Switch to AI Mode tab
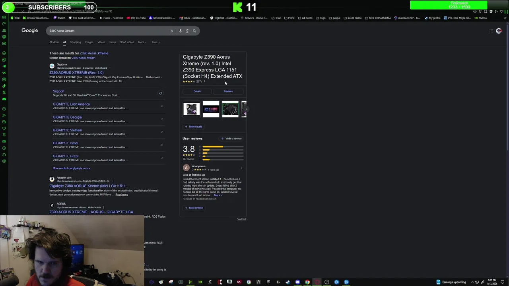 pyautogui.click(x=54, y=42)
